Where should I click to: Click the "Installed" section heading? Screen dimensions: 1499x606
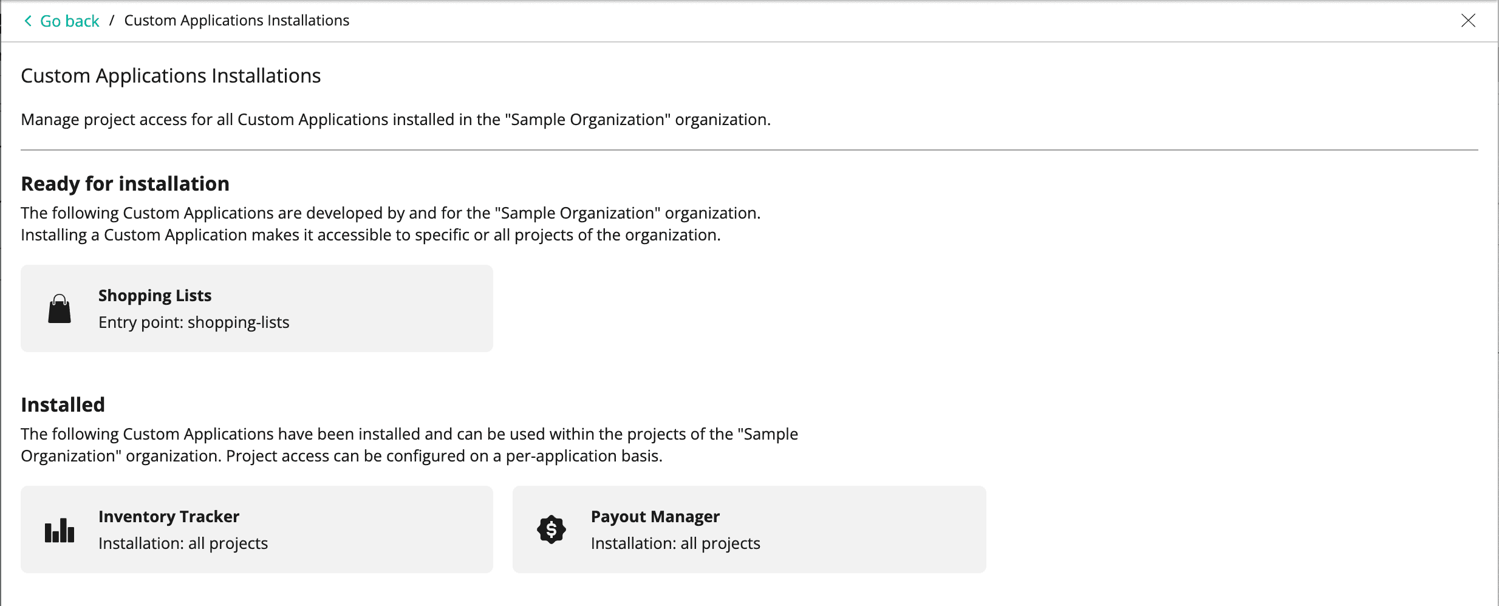63,405
